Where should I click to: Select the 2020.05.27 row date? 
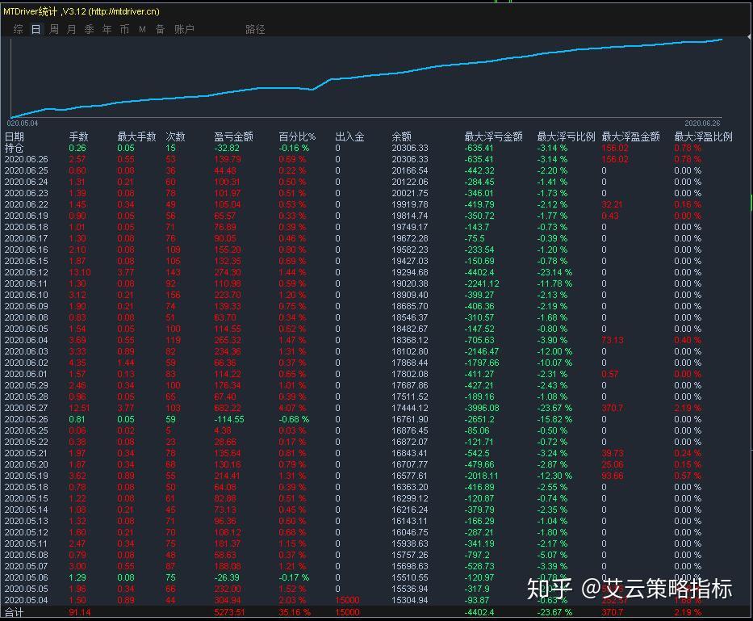click(26, 408)
